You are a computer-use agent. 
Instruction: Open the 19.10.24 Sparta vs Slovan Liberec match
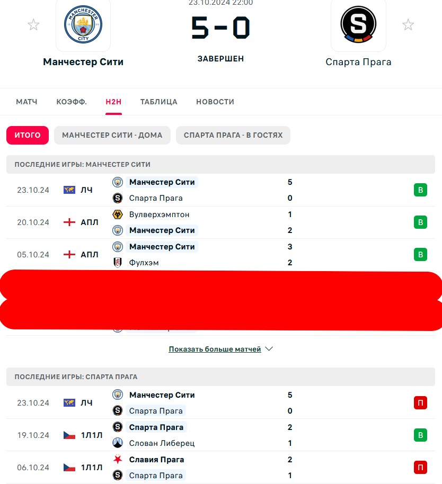coord(220,435)
